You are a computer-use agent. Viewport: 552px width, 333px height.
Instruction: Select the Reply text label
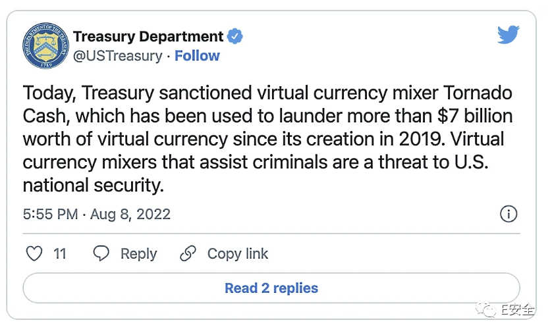coord(139,254)
